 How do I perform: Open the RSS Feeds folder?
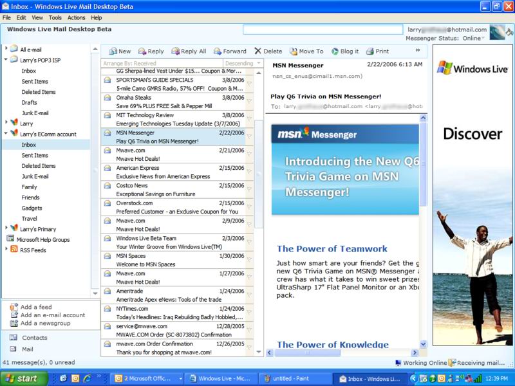click(33, 250)
